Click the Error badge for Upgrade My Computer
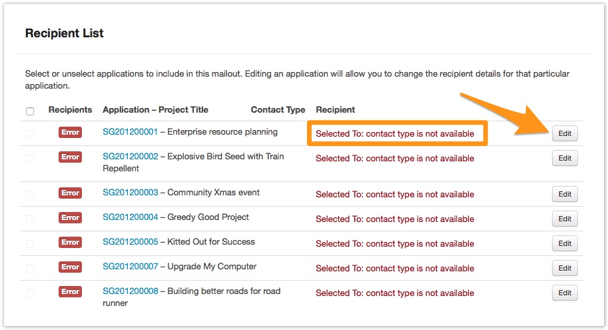608x330 pixels. (70, 267)
